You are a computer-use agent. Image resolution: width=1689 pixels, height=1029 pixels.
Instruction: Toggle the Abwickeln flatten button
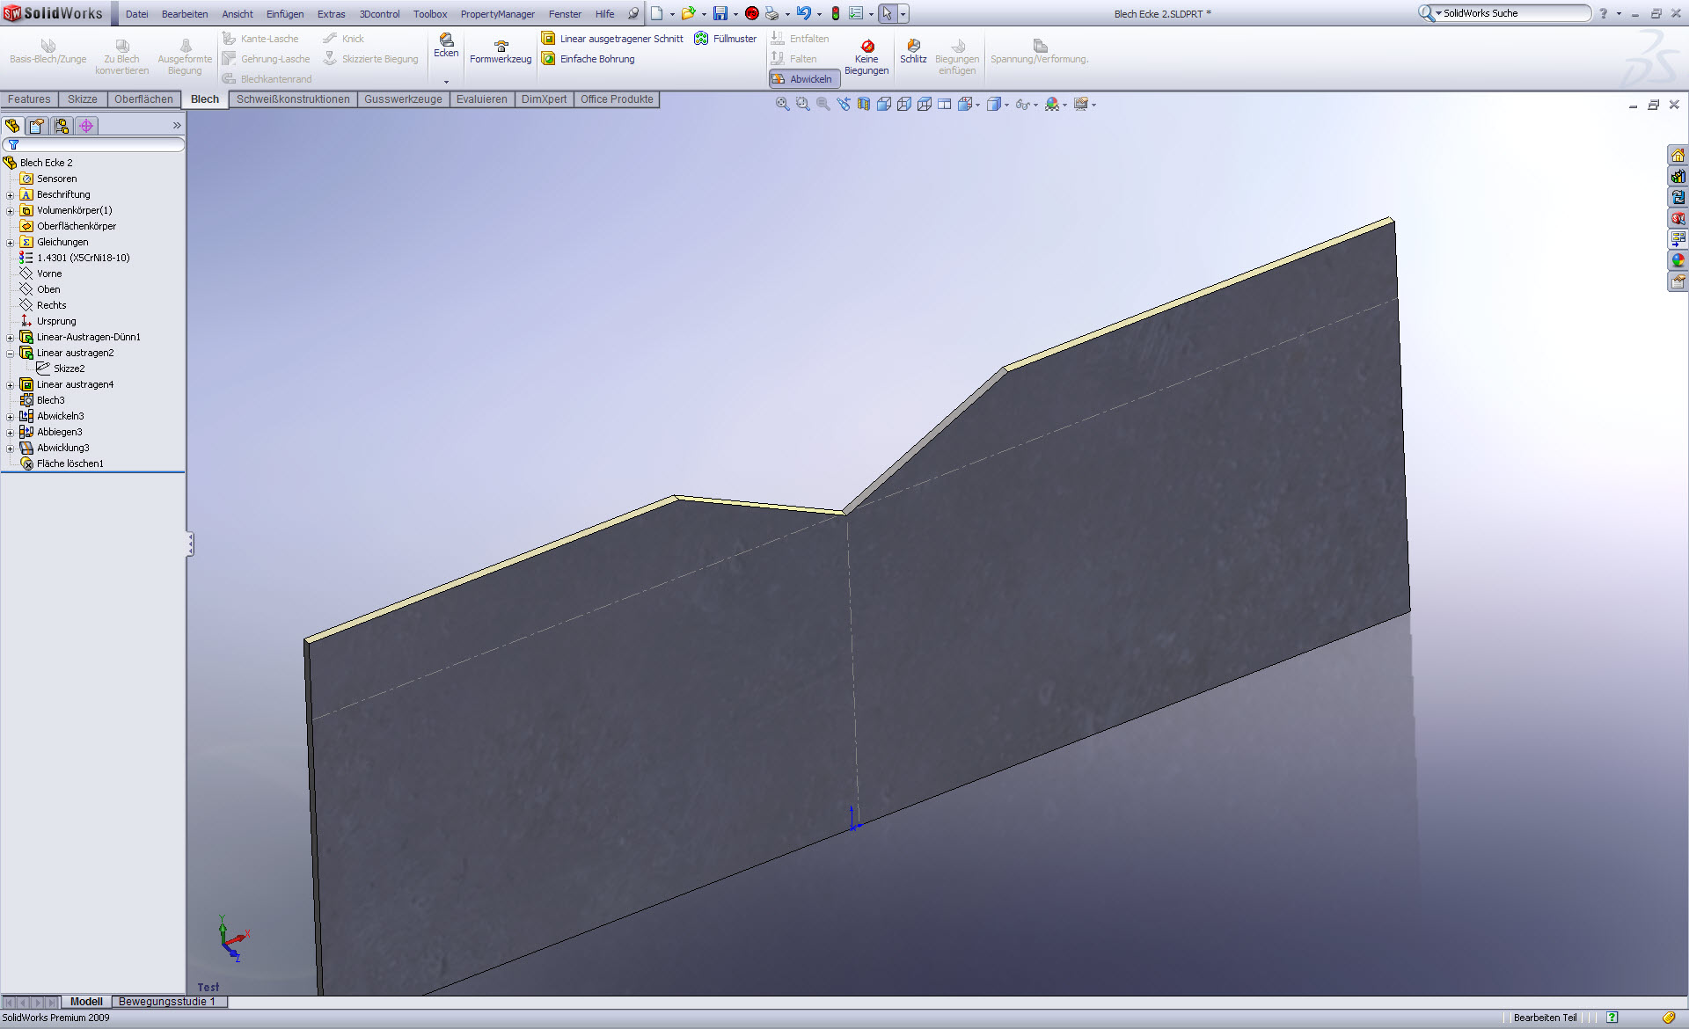(804, 79)
